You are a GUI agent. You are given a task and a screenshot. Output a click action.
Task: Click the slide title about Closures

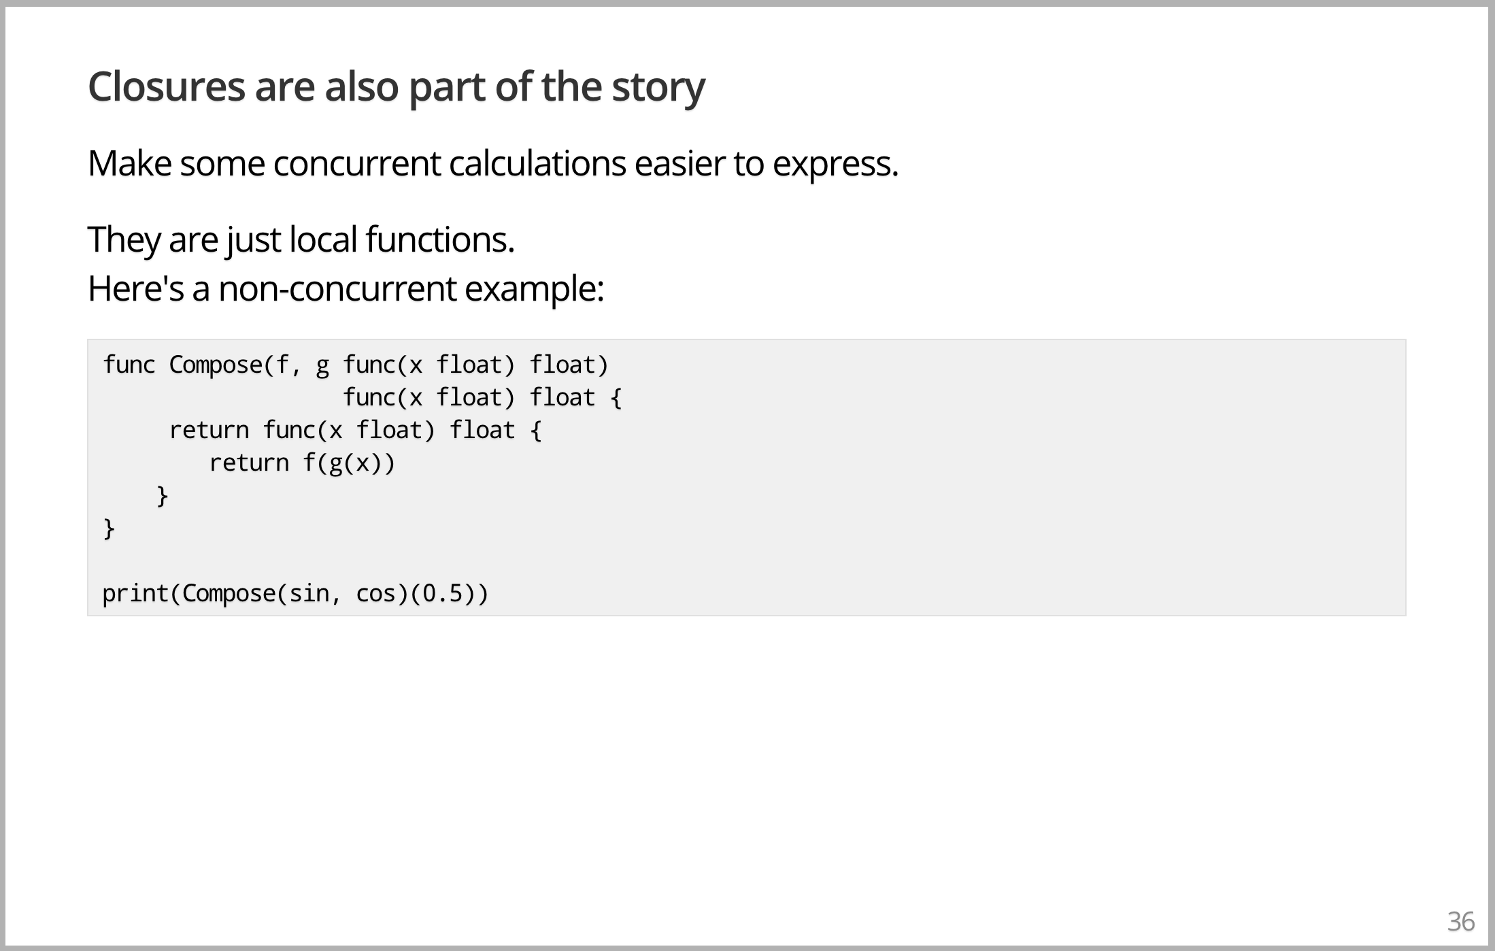pyautogui.click(x=397, y=87)
